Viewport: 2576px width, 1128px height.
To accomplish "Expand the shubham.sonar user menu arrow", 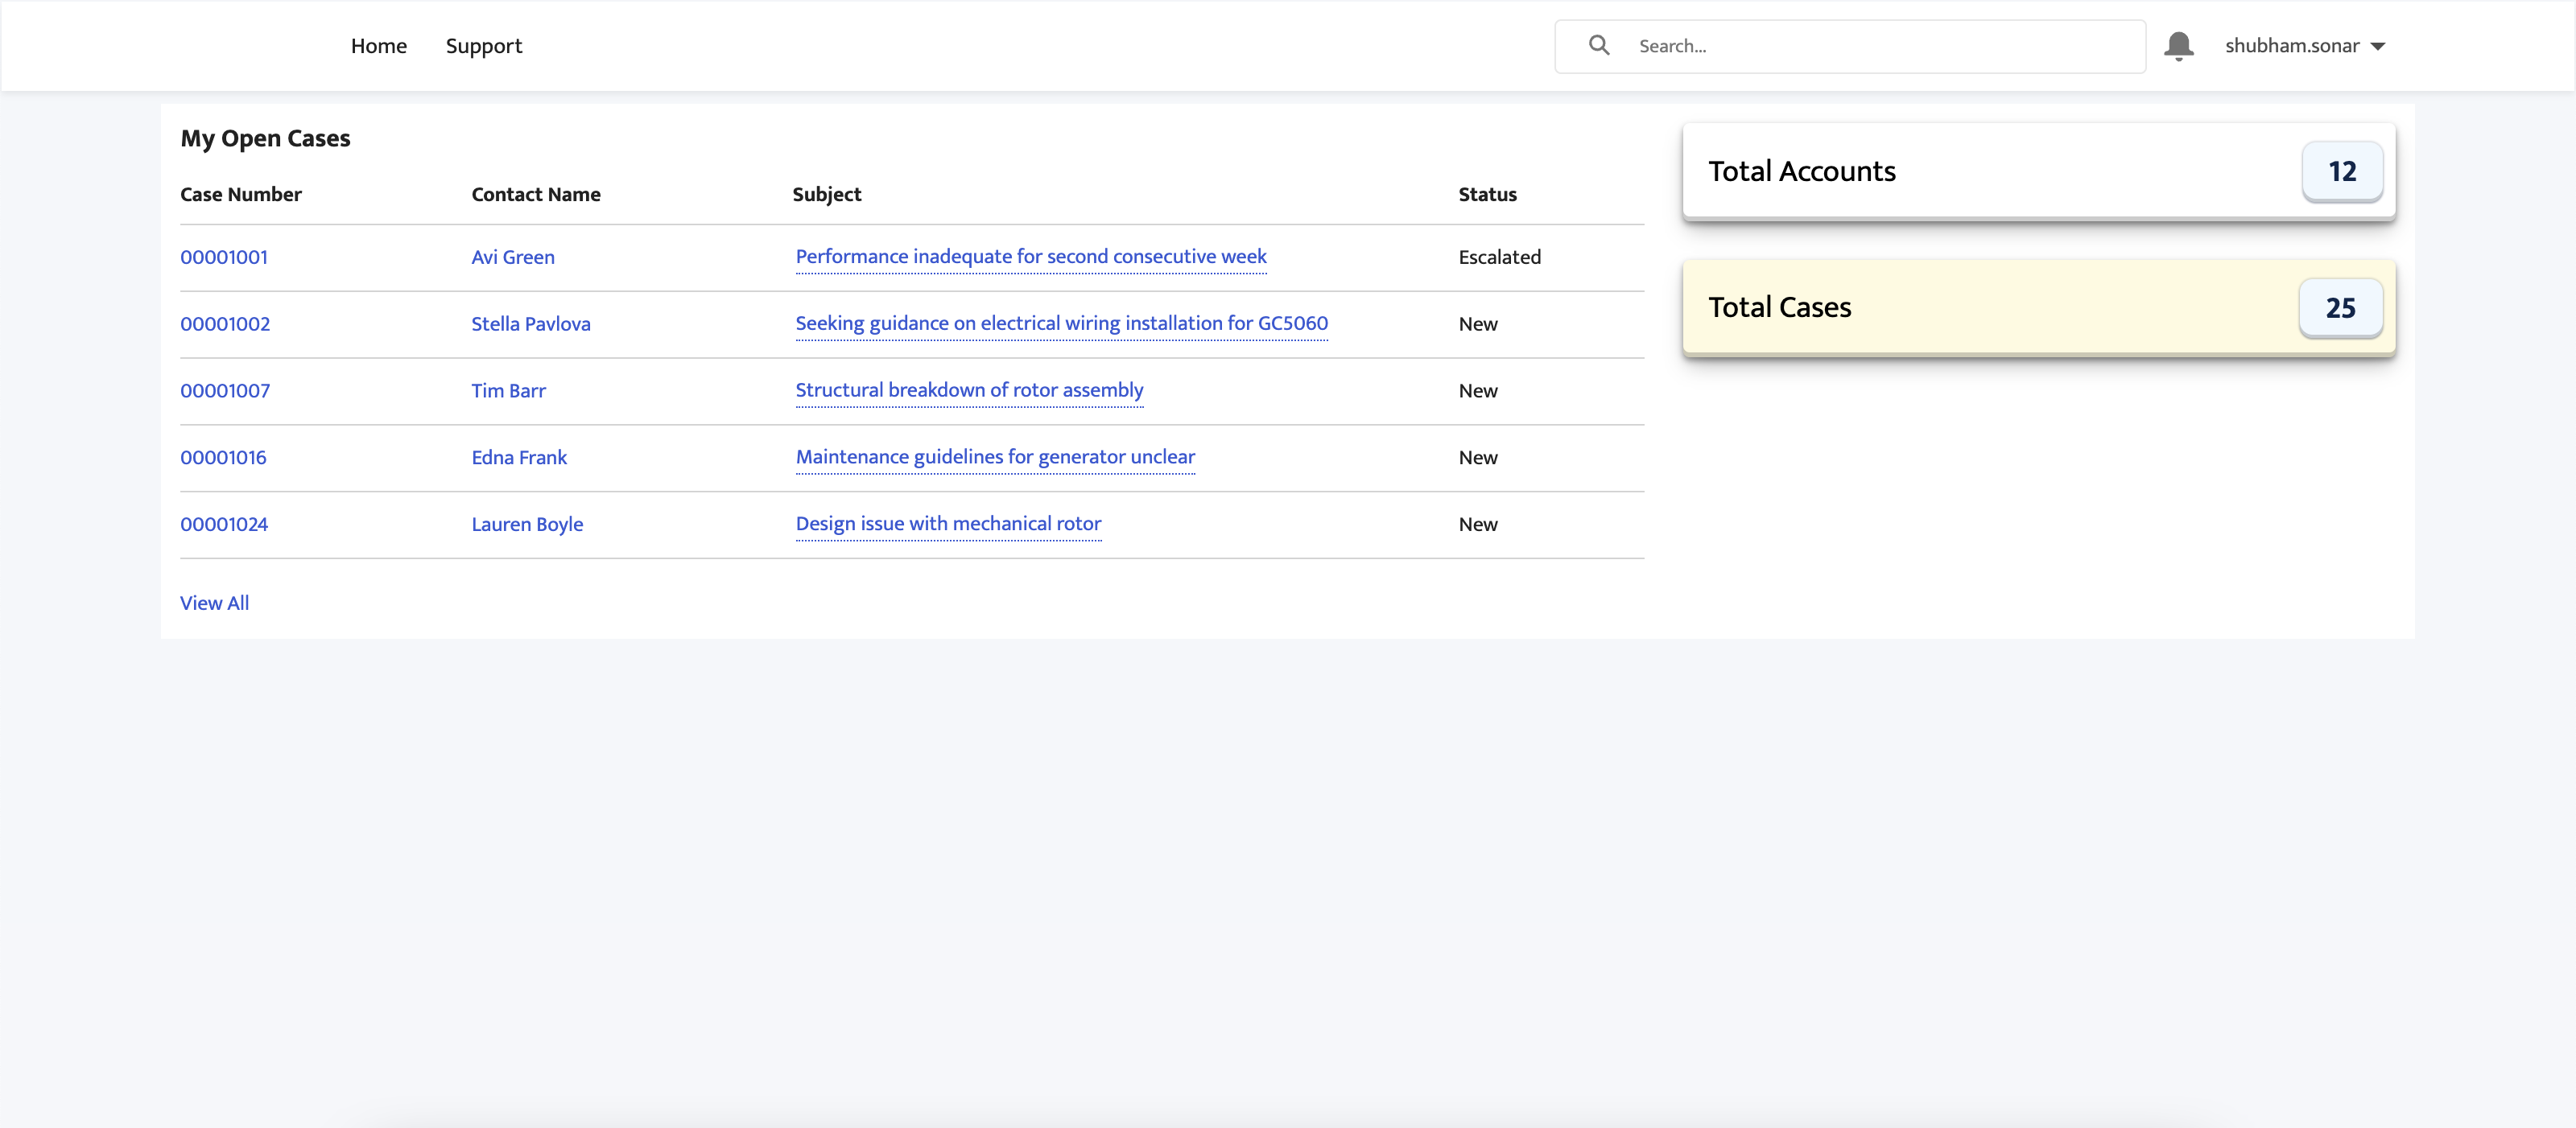I will [2378, 47].
